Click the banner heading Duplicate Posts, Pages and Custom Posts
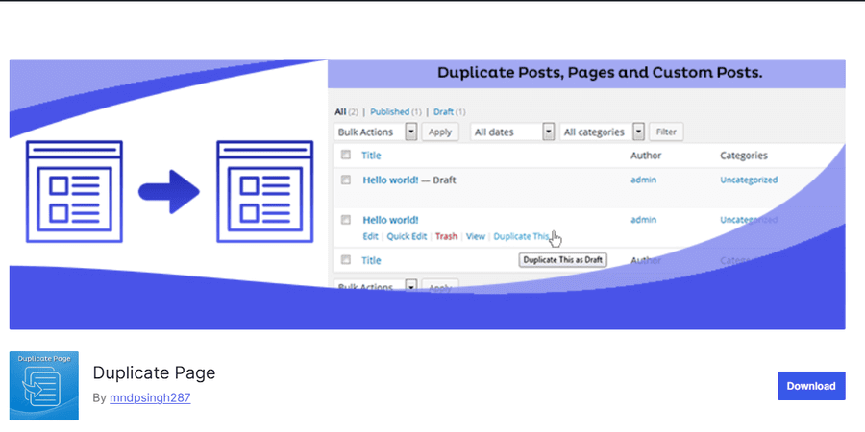The height and width of the screenshot is (432, 865). coord(600,73)
